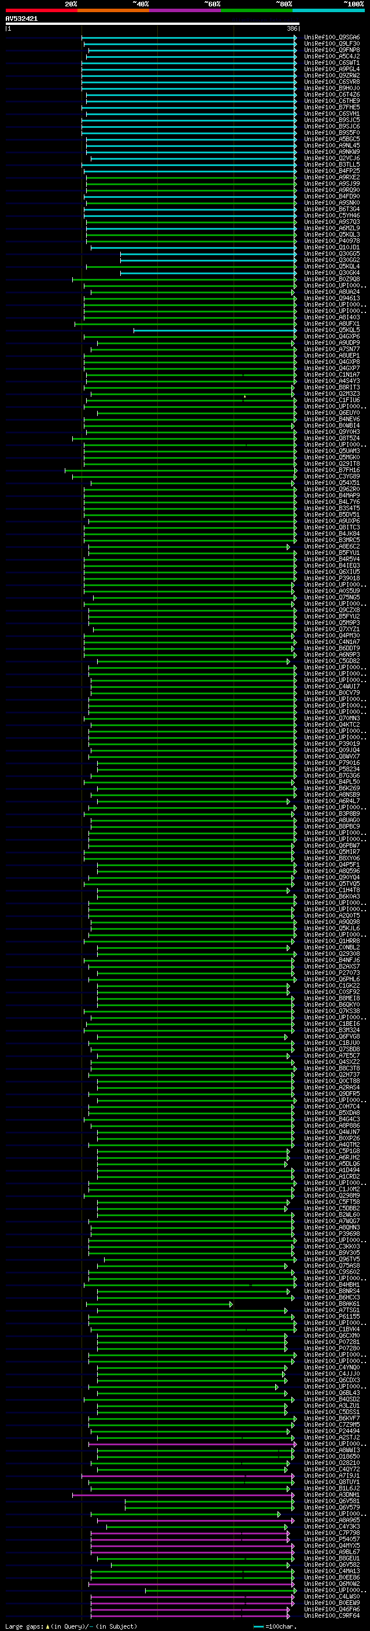This screenshot has width=370, height=1631.
Task: Click the arrowhead ending the A8E6C2 bar
Action: (x=288, y=546)
